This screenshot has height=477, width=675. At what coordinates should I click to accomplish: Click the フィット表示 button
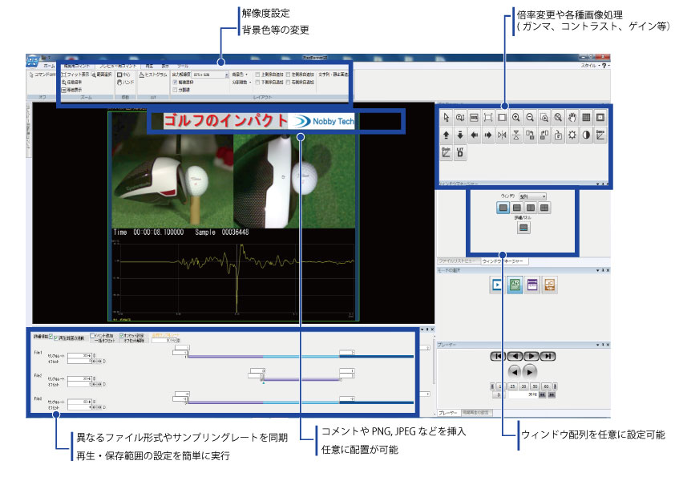tap(75, 75)
